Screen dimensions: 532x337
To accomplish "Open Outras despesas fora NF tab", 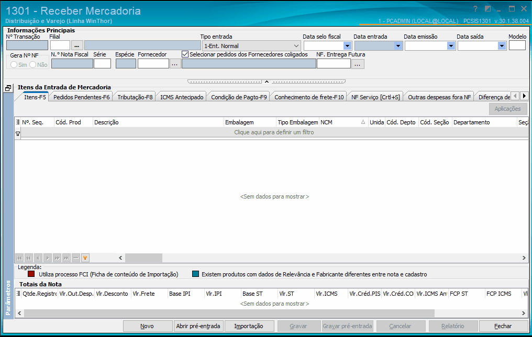I will point(439,97).
